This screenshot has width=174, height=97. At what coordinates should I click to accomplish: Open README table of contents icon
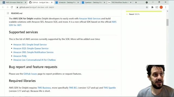click(8, 13)
